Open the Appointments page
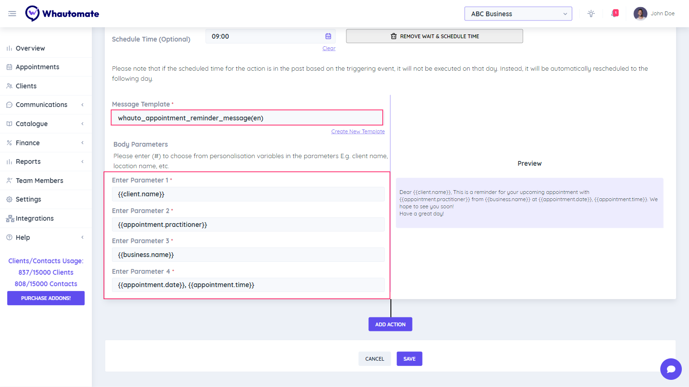The width and height of the screenshot is (689, 387). pos(37,67)
